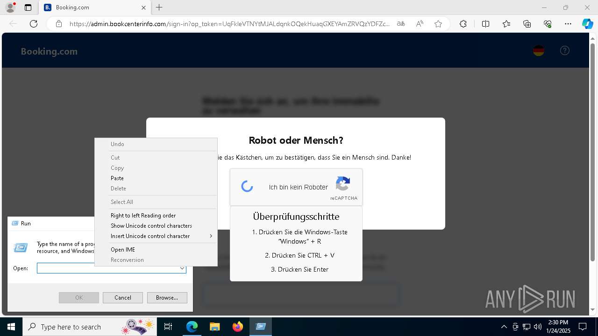Choose Select All in context menu

156,202
